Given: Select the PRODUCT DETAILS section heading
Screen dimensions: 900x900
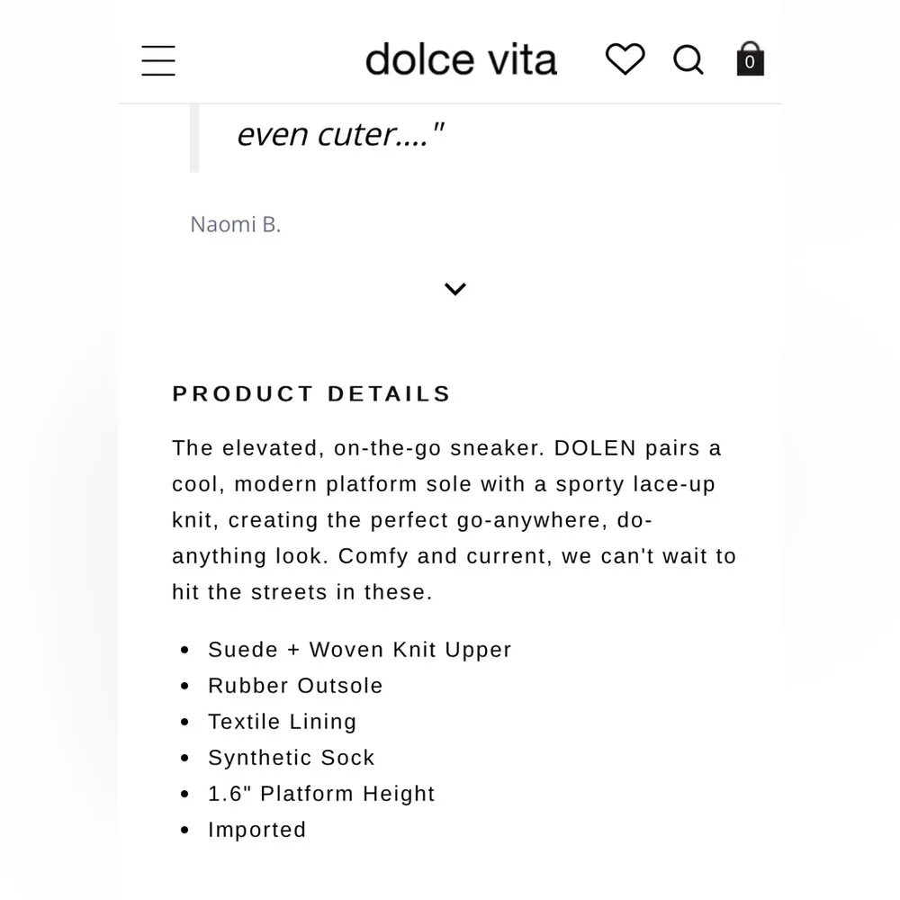Looking at the screenshot, I should point(310,393).
